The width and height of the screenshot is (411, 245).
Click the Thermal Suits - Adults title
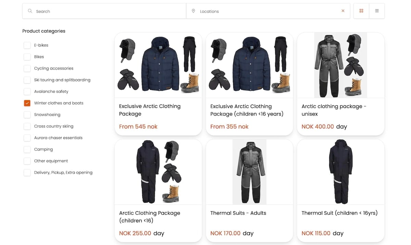coord(238,213)
